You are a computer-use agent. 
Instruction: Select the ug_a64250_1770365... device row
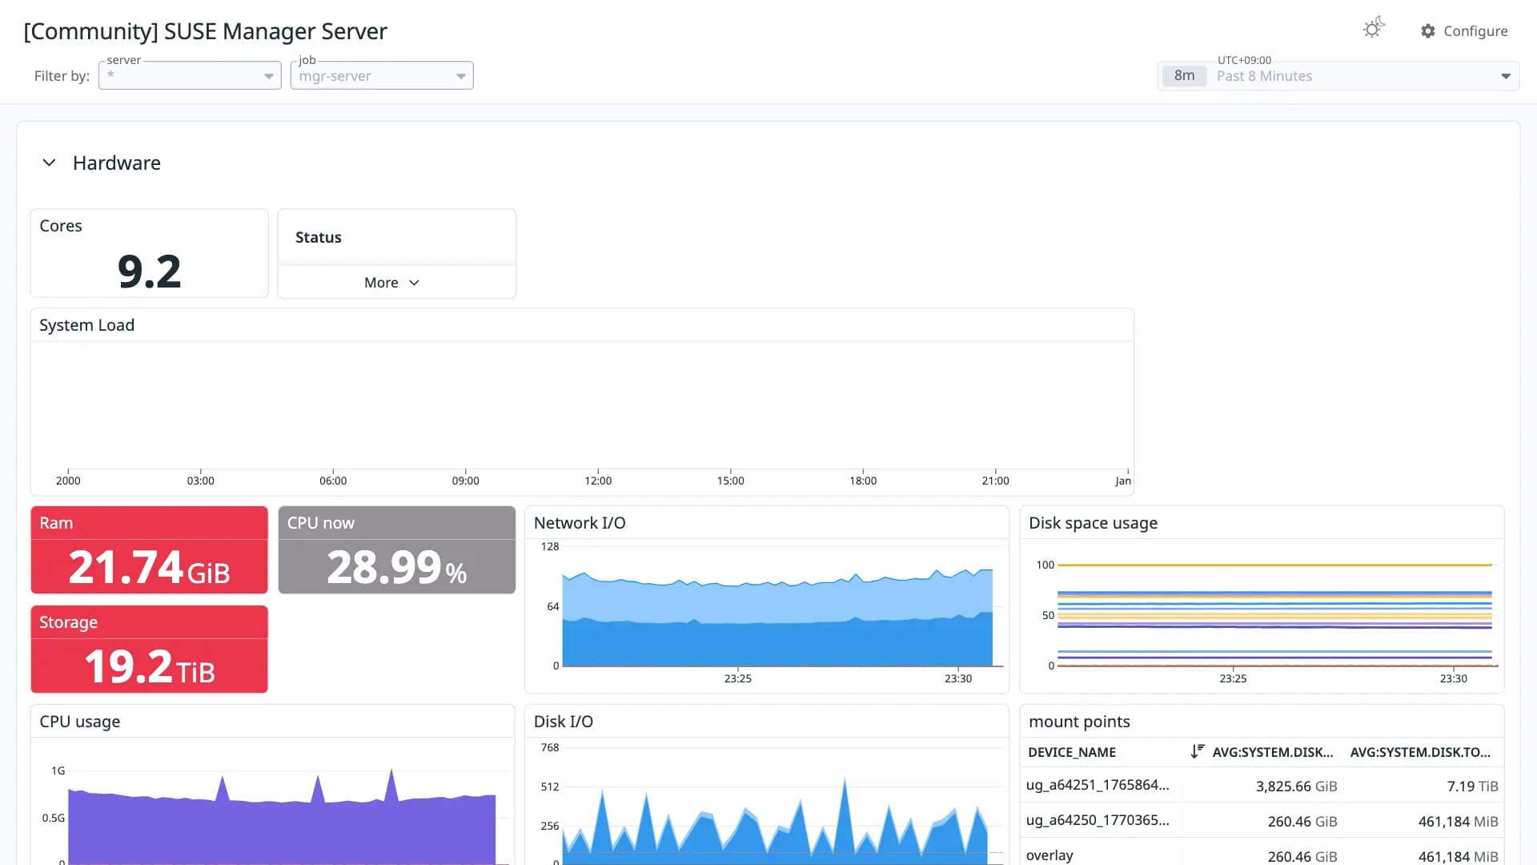click(1262, 820)
